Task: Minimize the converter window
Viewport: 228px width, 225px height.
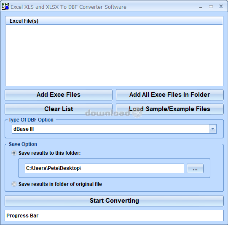Action: pos(201,7)
